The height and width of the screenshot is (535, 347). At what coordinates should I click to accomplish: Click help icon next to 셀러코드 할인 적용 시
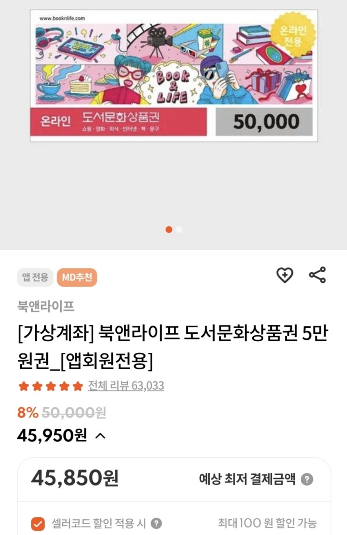[156, 523]
